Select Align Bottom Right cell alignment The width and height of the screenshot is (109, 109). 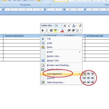pyautogui.click(x=92, y=82)
